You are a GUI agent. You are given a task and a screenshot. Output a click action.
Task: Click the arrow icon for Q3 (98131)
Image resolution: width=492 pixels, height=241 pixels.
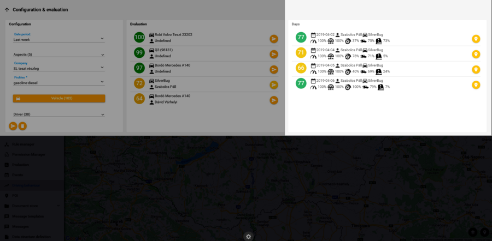coord(274,54)
